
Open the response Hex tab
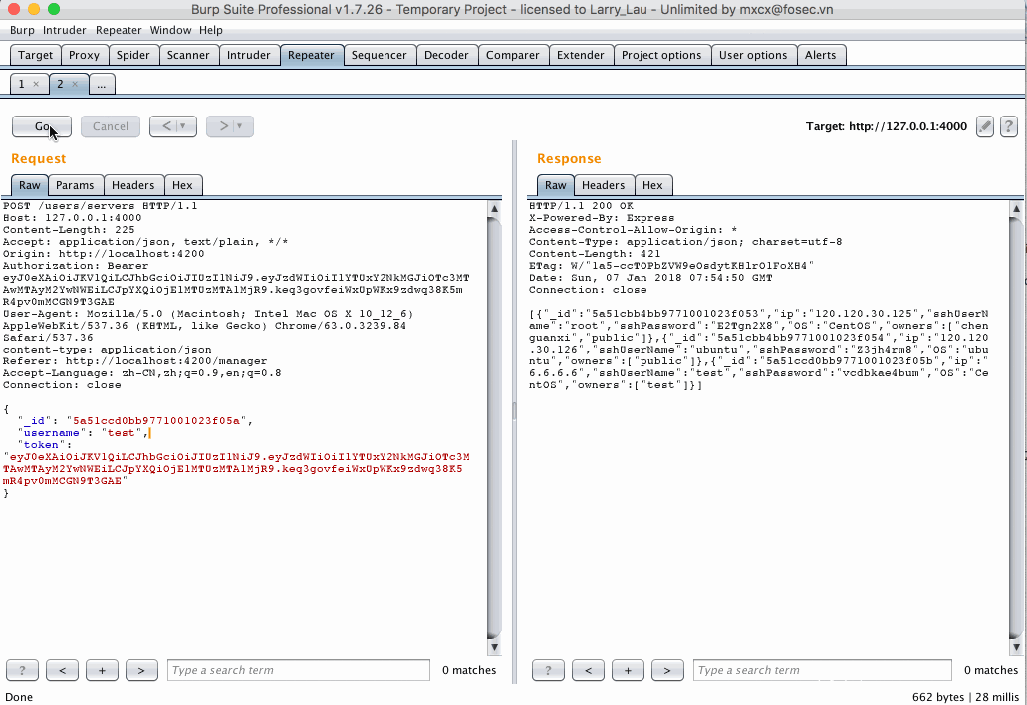[652, 185]
